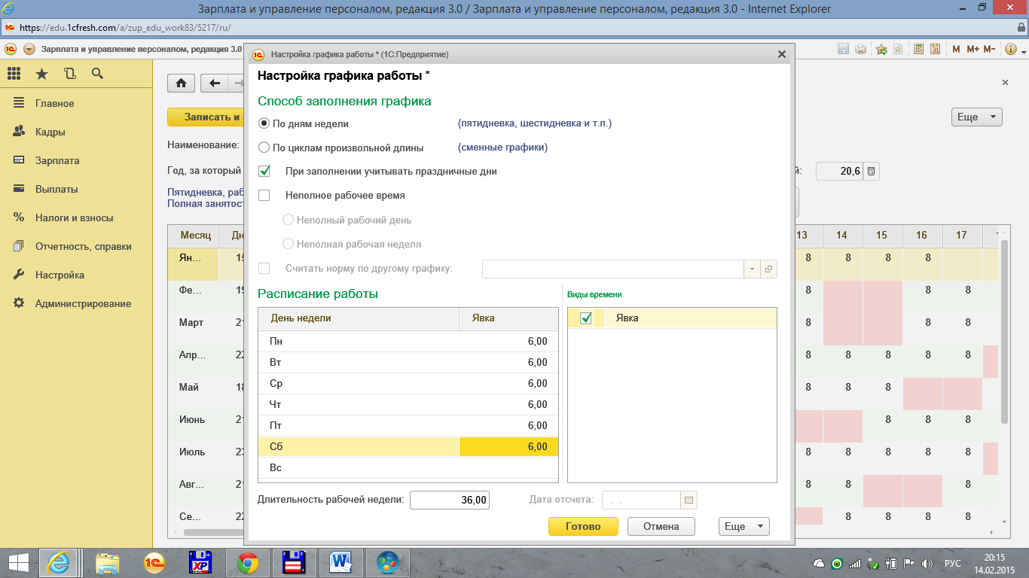Select the Вт row in schedule table

point(408,363)
